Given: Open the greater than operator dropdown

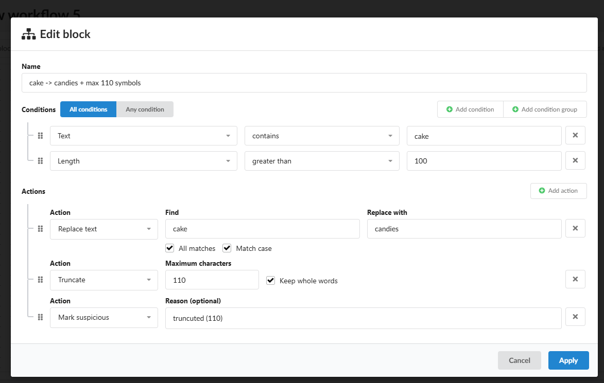Looking at the screenshot, I should click(x=322, y=161).
